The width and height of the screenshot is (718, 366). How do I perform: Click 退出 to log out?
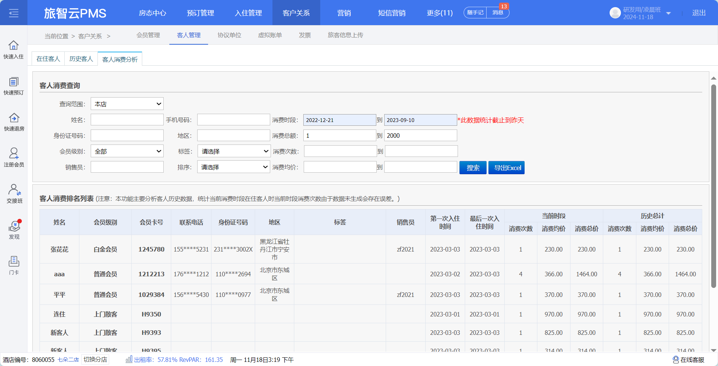click(699, 13)
